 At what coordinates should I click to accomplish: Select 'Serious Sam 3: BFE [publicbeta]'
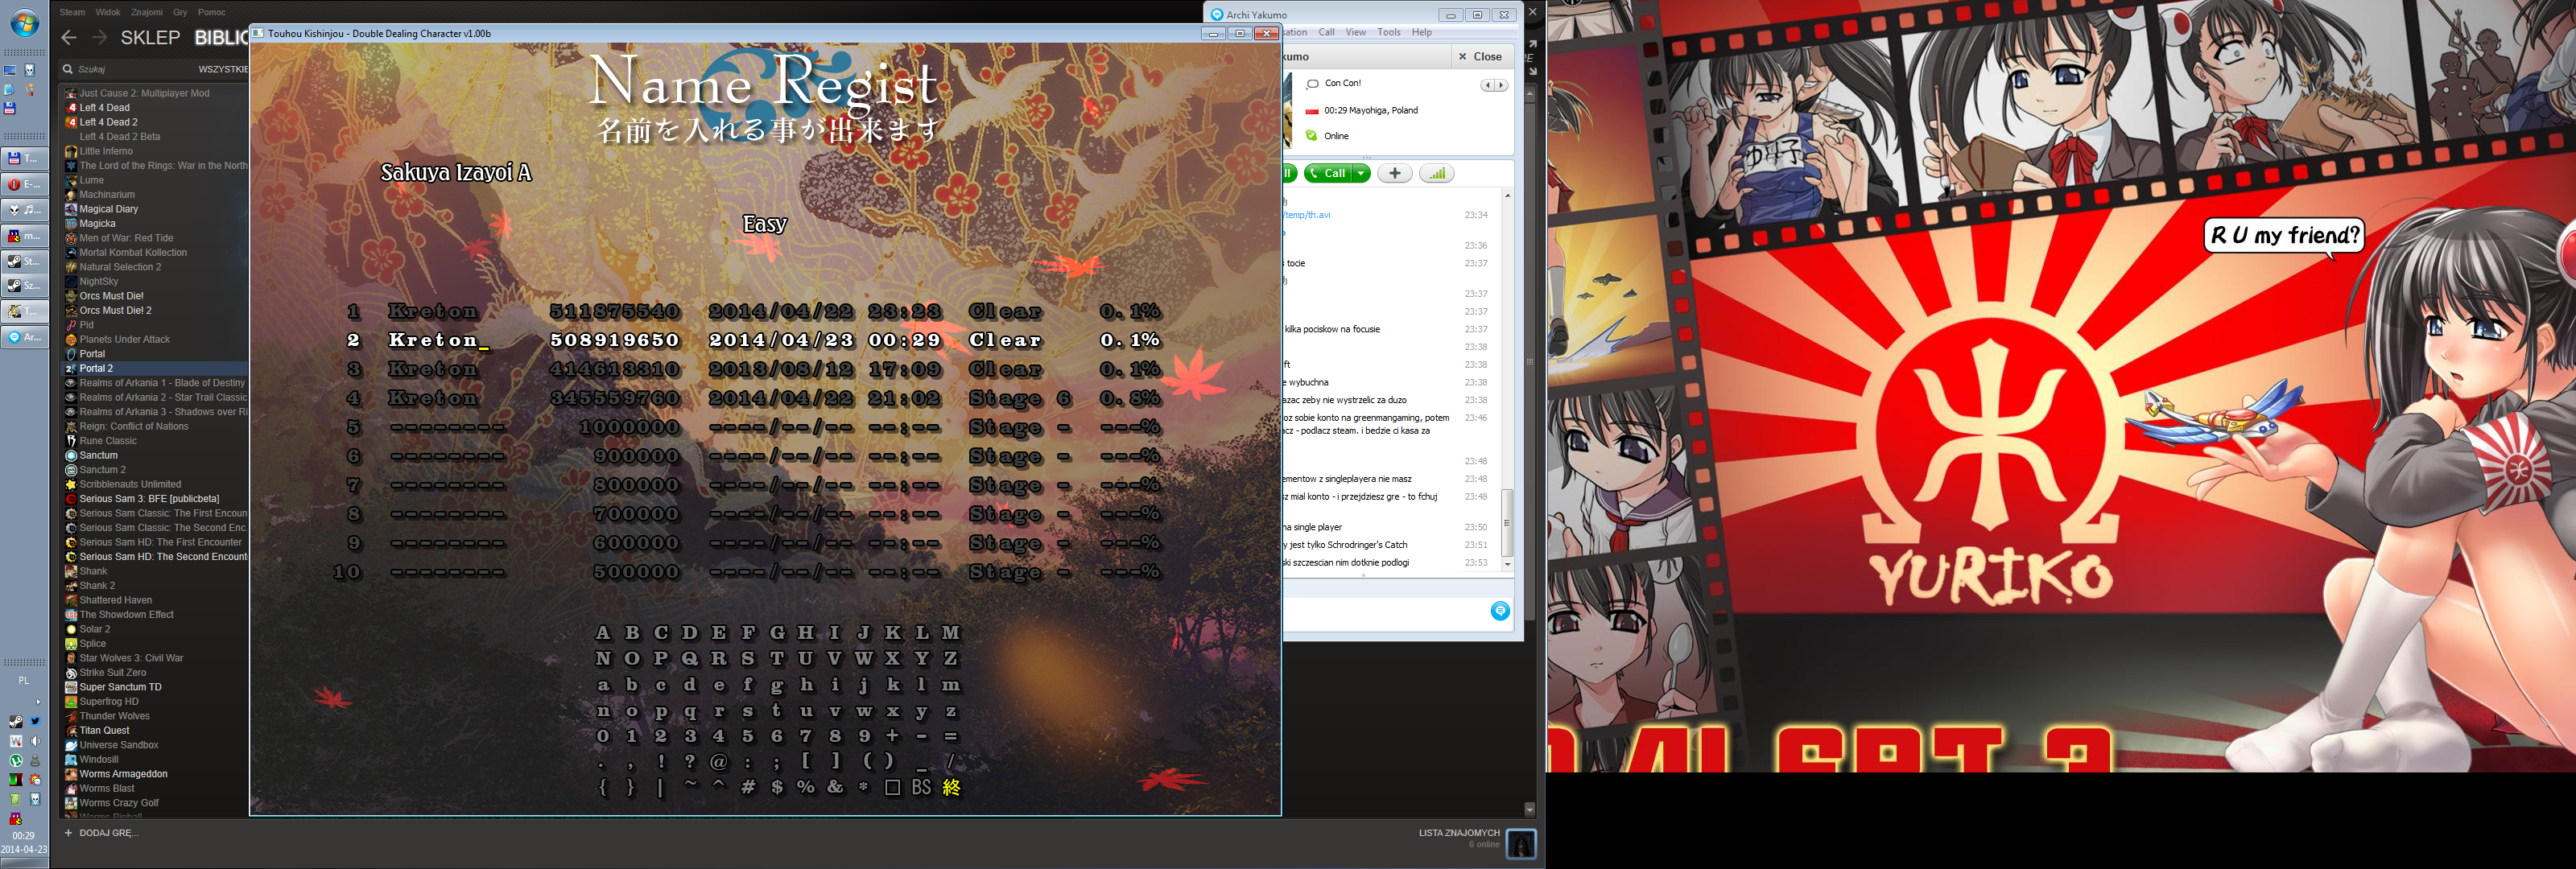149,499
